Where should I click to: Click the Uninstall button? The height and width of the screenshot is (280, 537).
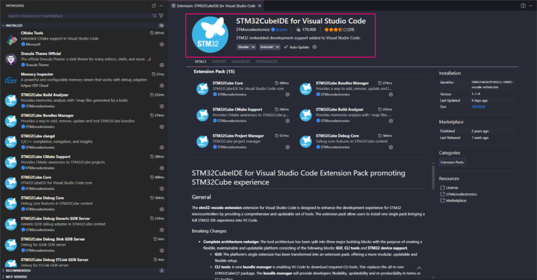pyautogui.click(x=266, y=47)
